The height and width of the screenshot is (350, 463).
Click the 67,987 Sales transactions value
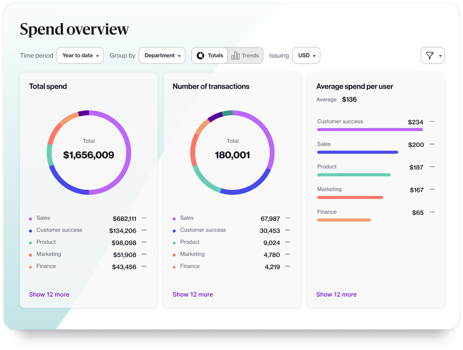click(x=270, y=219)
